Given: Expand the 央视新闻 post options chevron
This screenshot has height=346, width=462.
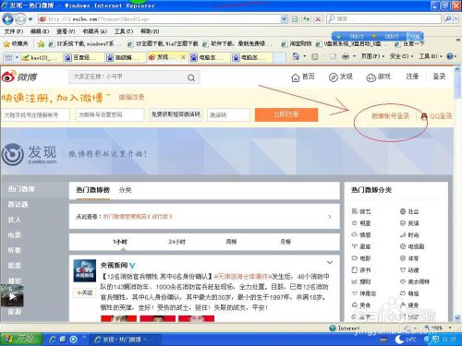Looking at the screenshot, I should tap(330, 262).
